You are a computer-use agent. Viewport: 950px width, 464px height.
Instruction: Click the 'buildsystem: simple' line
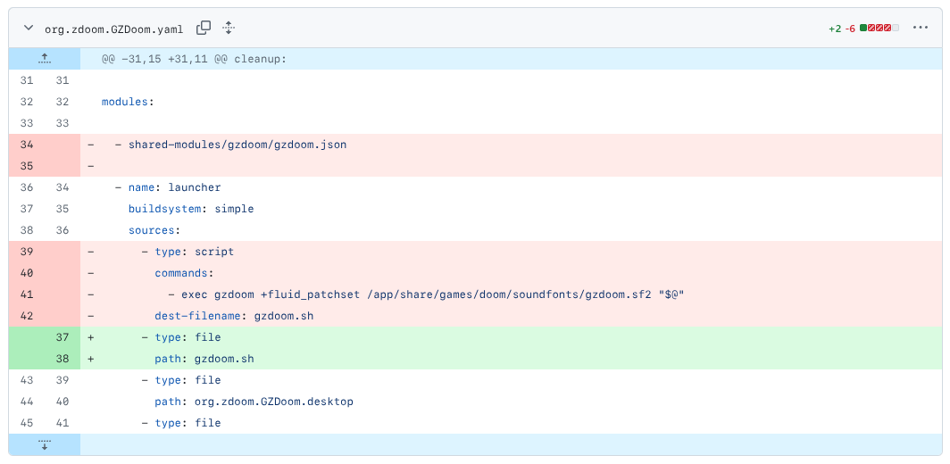512,209
